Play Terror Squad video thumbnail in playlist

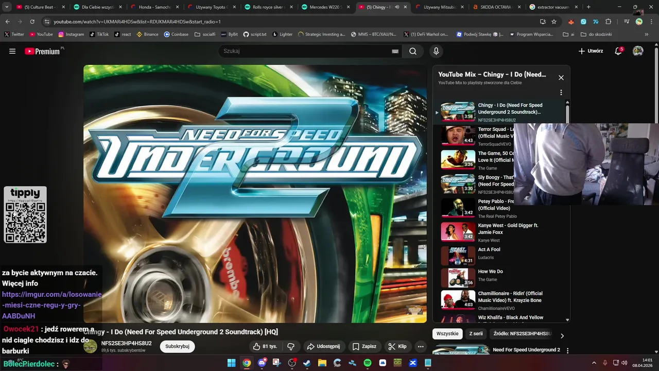pyautogui.click(x=458, y=136)
